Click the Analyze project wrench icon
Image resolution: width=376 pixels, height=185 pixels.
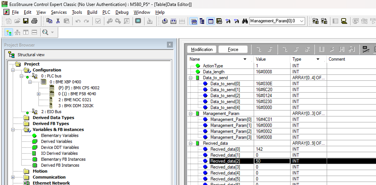tap(110, 21)
